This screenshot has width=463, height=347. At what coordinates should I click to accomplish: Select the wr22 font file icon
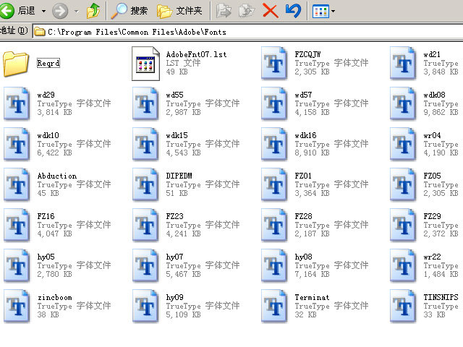point(403,265)
